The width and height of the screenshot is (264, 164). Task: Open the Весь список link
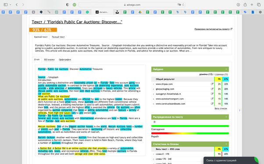tap(221, 108)
